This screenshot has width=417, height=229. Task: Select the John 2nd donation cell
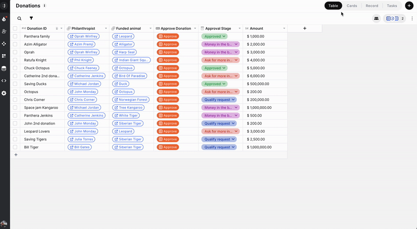[42, 123]
